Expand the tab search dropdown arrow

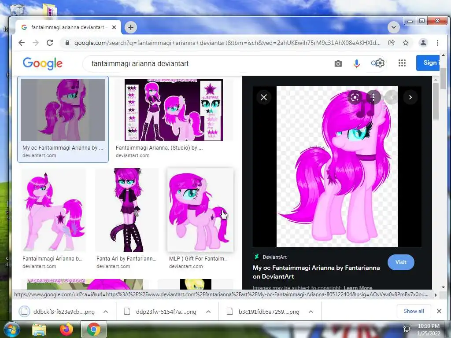click(x=393, y=27)
